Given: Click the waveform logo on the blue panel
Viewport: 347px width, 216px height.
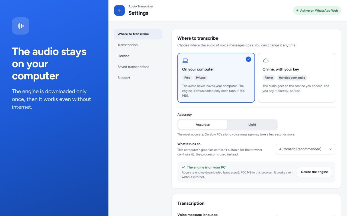Looking at the screenshot, I should click(x=21, y=26).
